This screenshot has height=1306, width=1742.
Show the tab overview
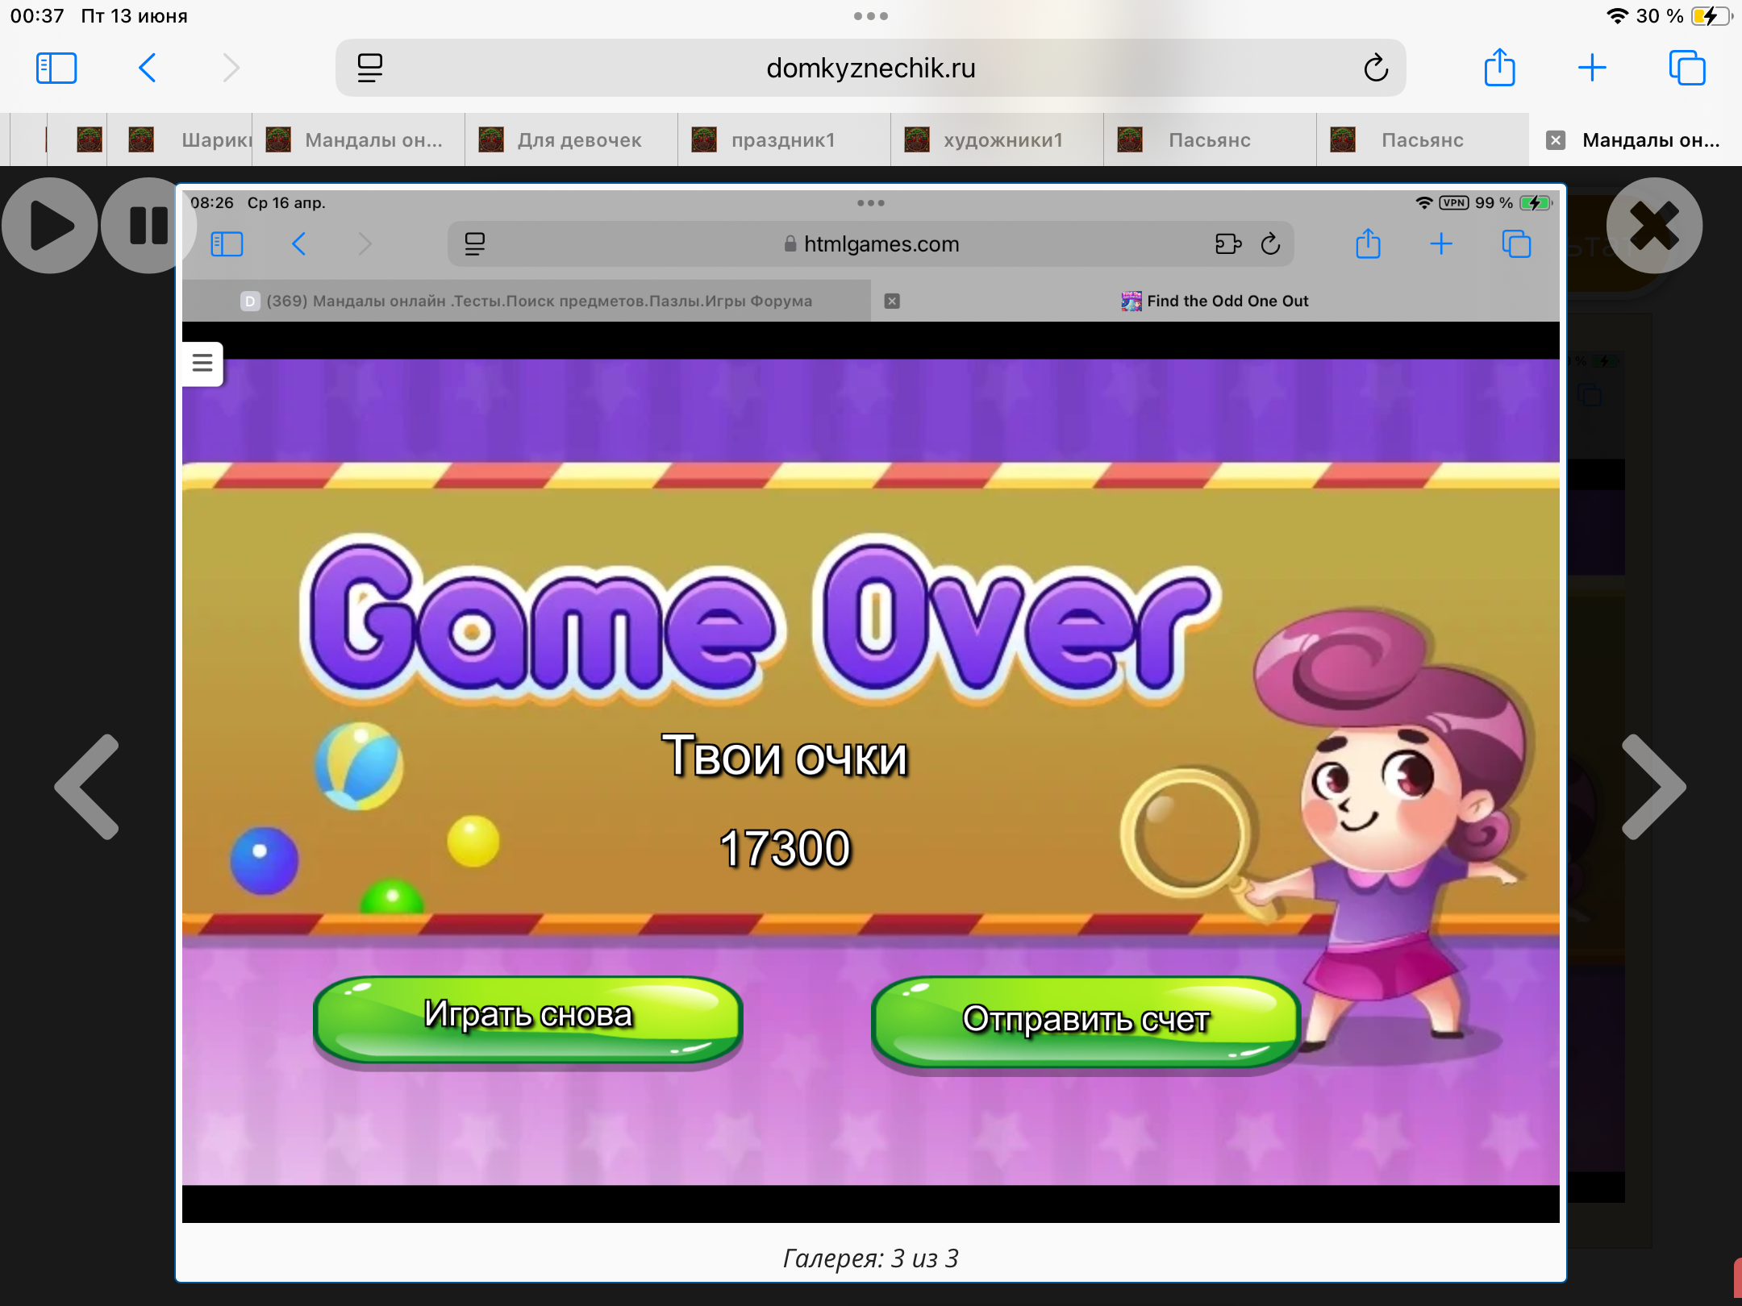(1686, 68)
